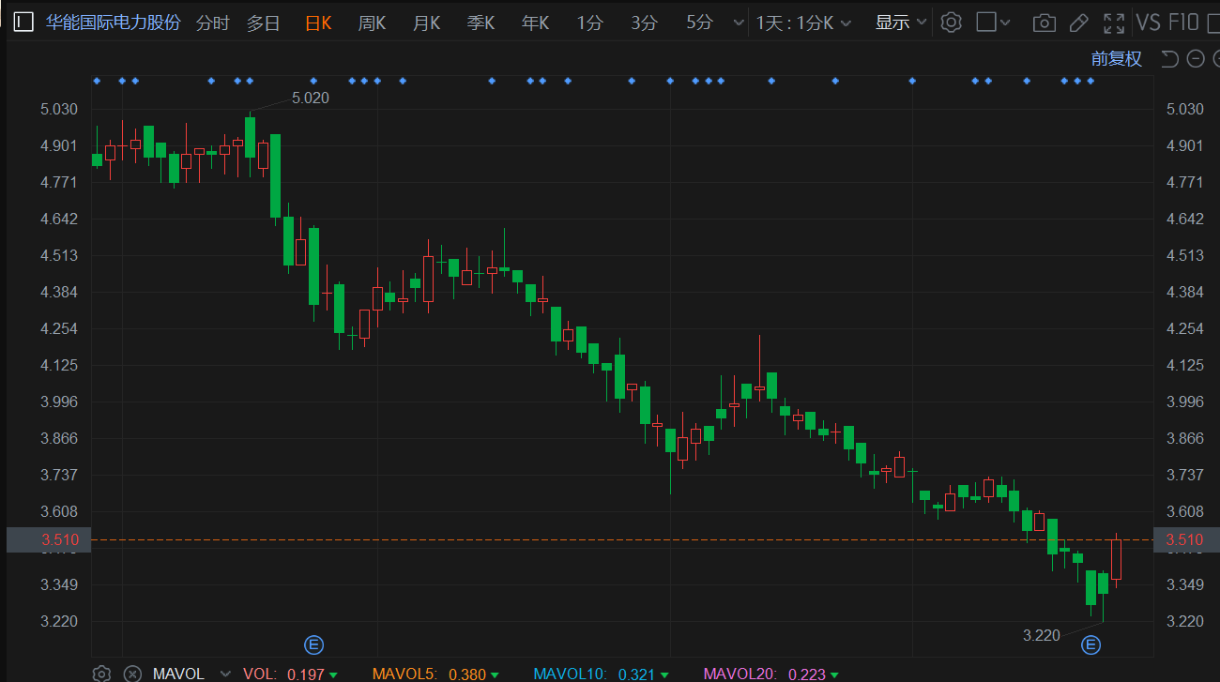This screenshot has width=1220, height=682.
Task: Select the pencil drawing tool
Action: (1078, 23)
